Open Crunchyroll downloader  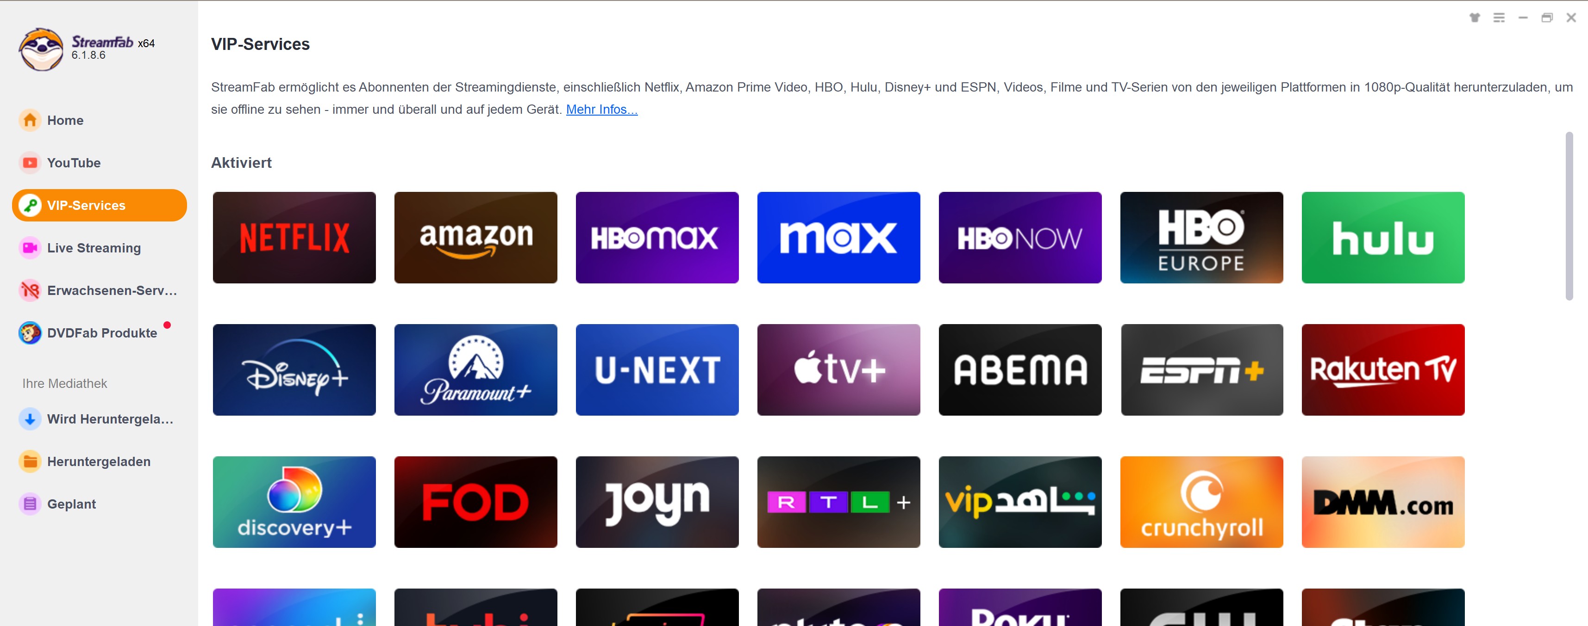1200,501
